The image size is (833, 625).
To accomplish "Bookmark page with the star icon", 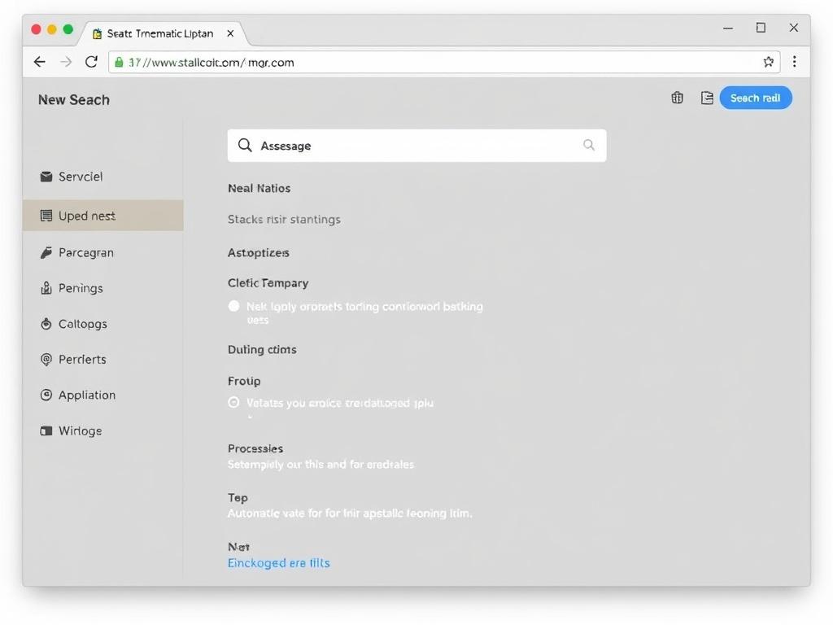I will [768, 62].
